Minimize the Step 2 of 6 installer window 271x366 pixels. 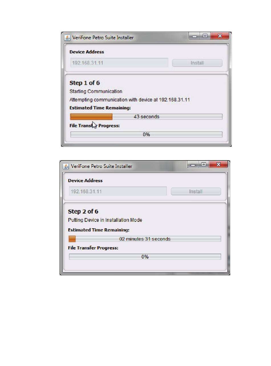click(193, 164)
